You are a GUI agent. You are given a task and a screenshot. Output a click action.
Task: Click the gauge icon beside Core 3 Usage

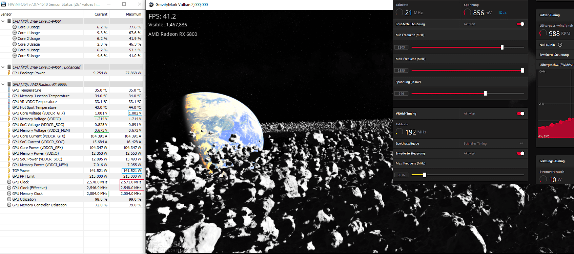pyautogui.click(x=15, y=44)
